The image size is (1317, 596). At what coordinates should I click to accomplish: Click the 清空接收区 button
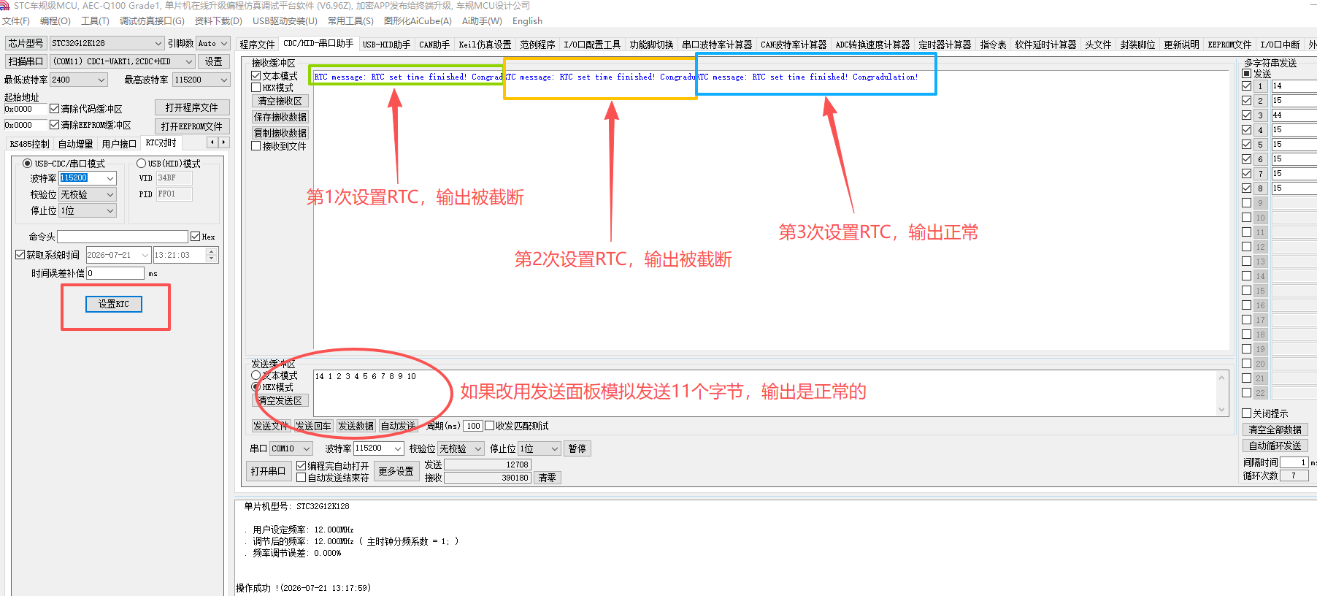280,101
